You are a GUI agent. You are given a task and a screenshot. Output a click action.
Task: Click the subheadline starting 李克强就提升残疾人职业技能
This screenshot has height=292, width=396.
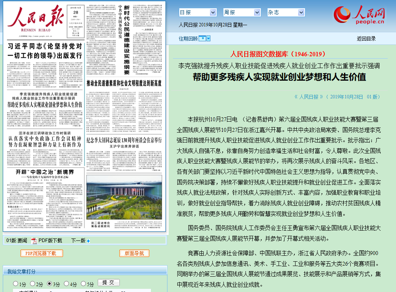click(279, 66)
